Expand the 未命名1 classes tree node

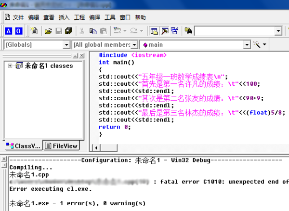10,66
